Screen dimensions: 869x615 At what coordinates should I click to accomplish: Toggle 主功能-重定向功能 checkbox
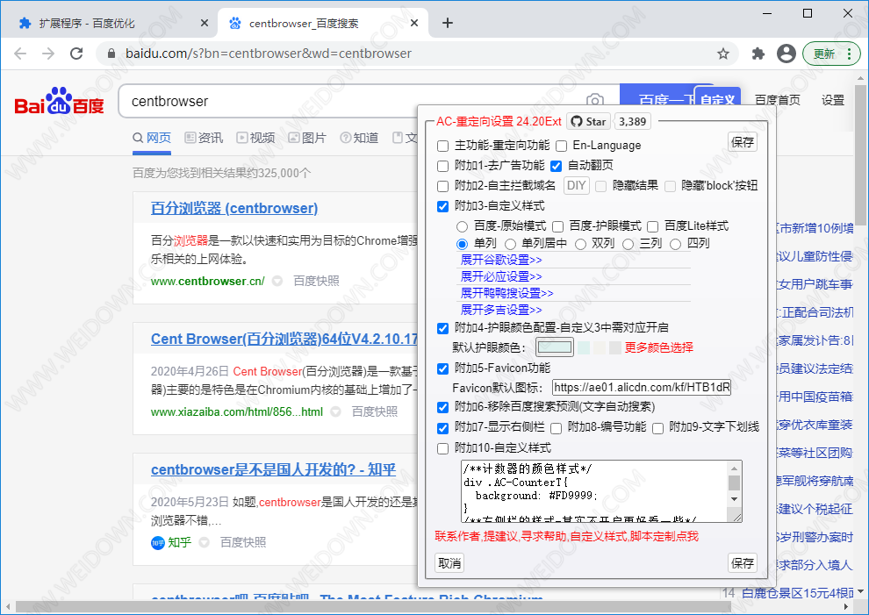(x=442, y=146)
